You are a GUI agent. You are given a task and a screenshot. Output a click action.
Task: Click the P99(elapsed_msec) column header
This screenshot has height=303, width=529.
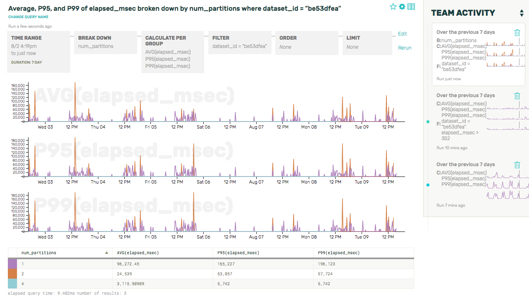[x=340, y=253]
